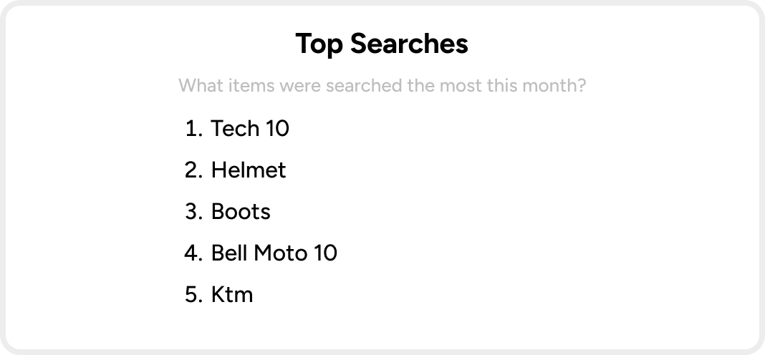Click rank number 2 beside Helmet
765x355 pixels.
[194, 170]
